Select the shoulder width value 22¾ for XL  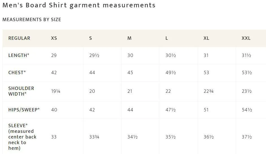(x=208, y=91)
